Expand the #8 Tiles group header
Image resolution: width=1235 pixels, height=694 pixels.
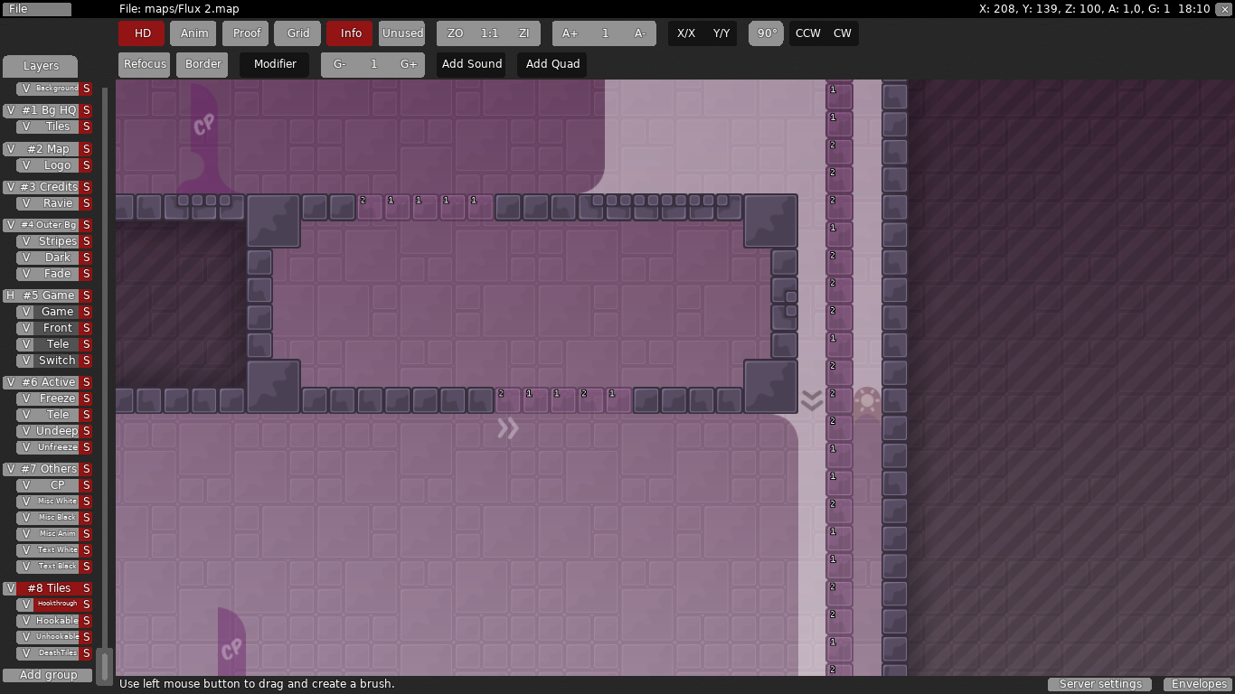[50, 588]
